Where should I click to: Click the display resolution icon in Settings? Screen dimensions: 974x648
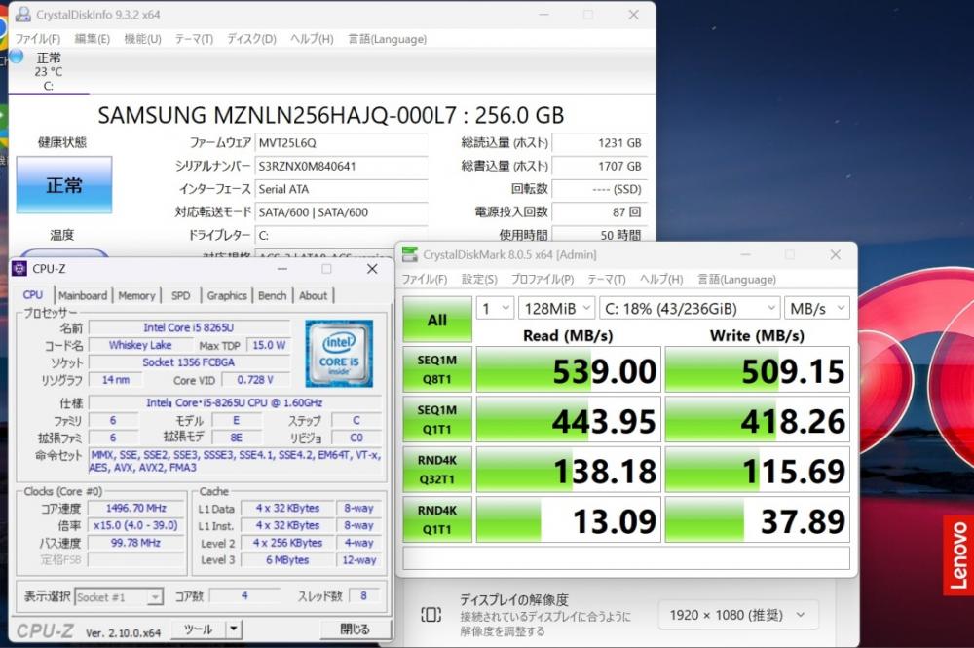pyautogui.click(x=431, y=615)
